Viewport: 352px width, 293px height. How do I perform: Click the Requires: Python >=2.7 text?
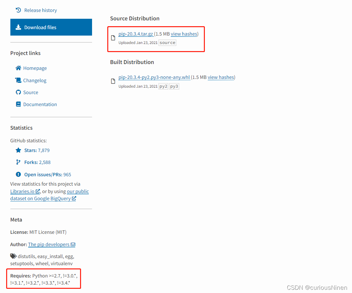tap(44, 279)
